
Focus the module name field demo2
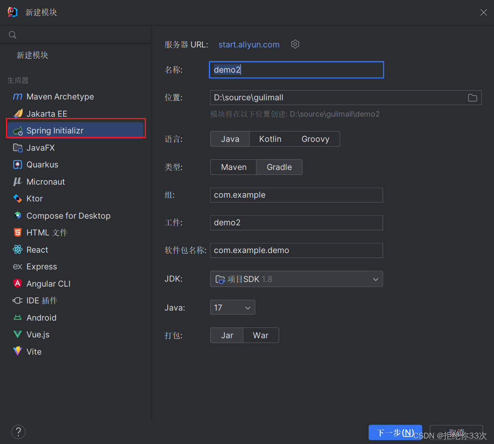pos(296,70)
